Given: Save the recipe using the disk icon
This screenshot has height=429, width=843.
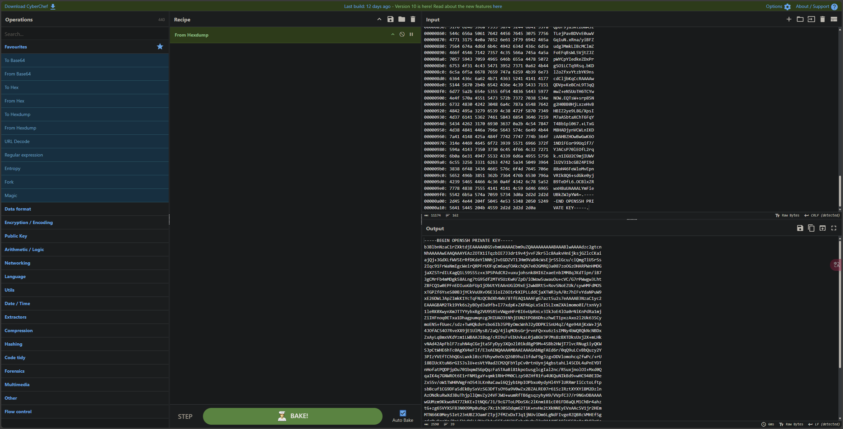Looking at the screenshot, I should point(390,19).
